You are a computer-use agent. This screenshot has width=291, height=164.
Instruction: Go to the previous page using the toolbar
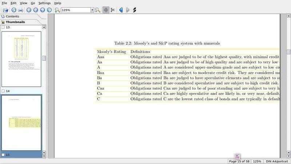36,10
